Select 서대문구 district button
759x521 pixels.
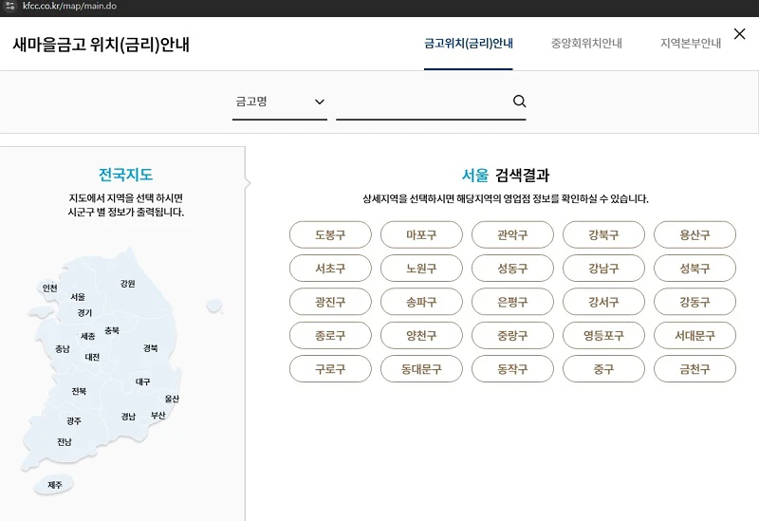(x=694, y=335)
